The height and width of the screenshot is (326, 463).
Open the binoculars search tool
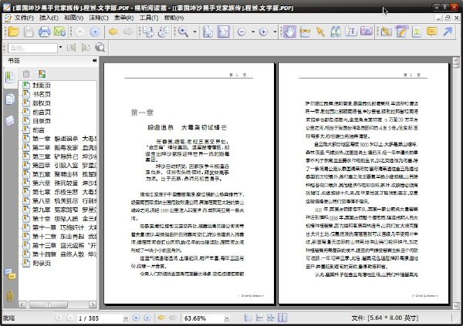point(336,32)
